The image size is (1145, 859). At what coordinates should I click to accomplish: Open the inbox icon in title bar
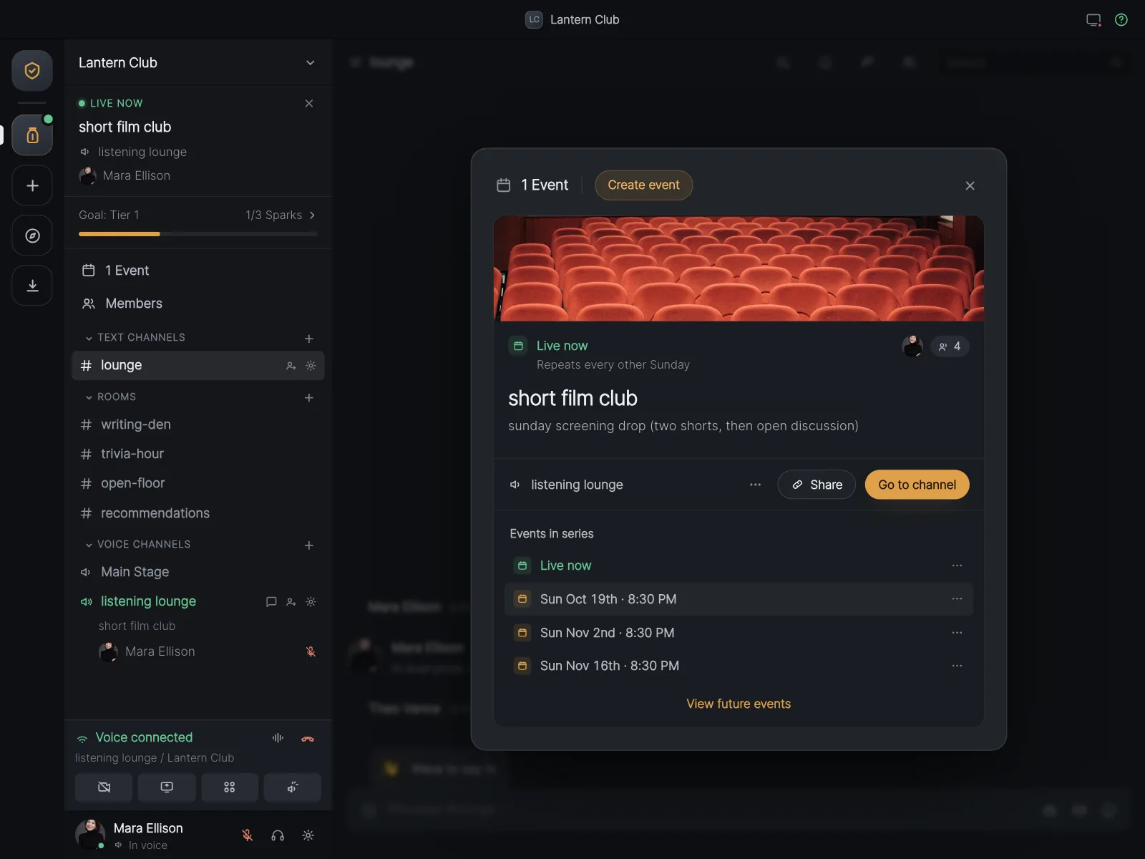(x=1093, y=20)
